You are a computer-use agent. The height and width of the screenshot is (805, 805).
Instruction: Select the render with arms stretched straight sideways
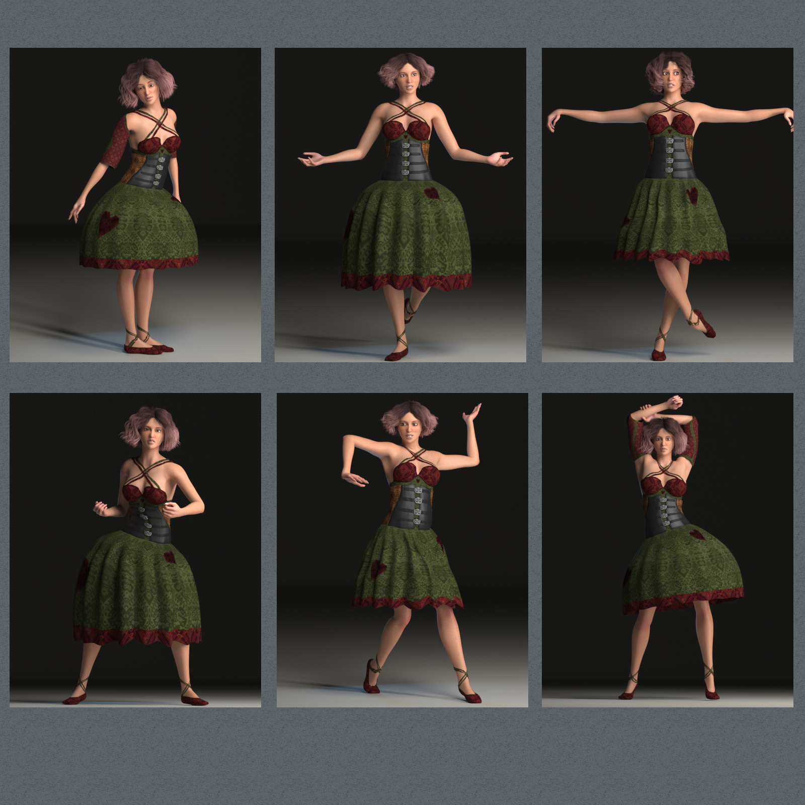[x=668, y=205]
